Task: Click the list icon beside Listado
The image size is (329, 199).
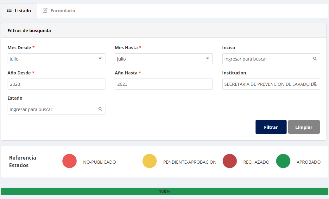Action: point(9,10)
